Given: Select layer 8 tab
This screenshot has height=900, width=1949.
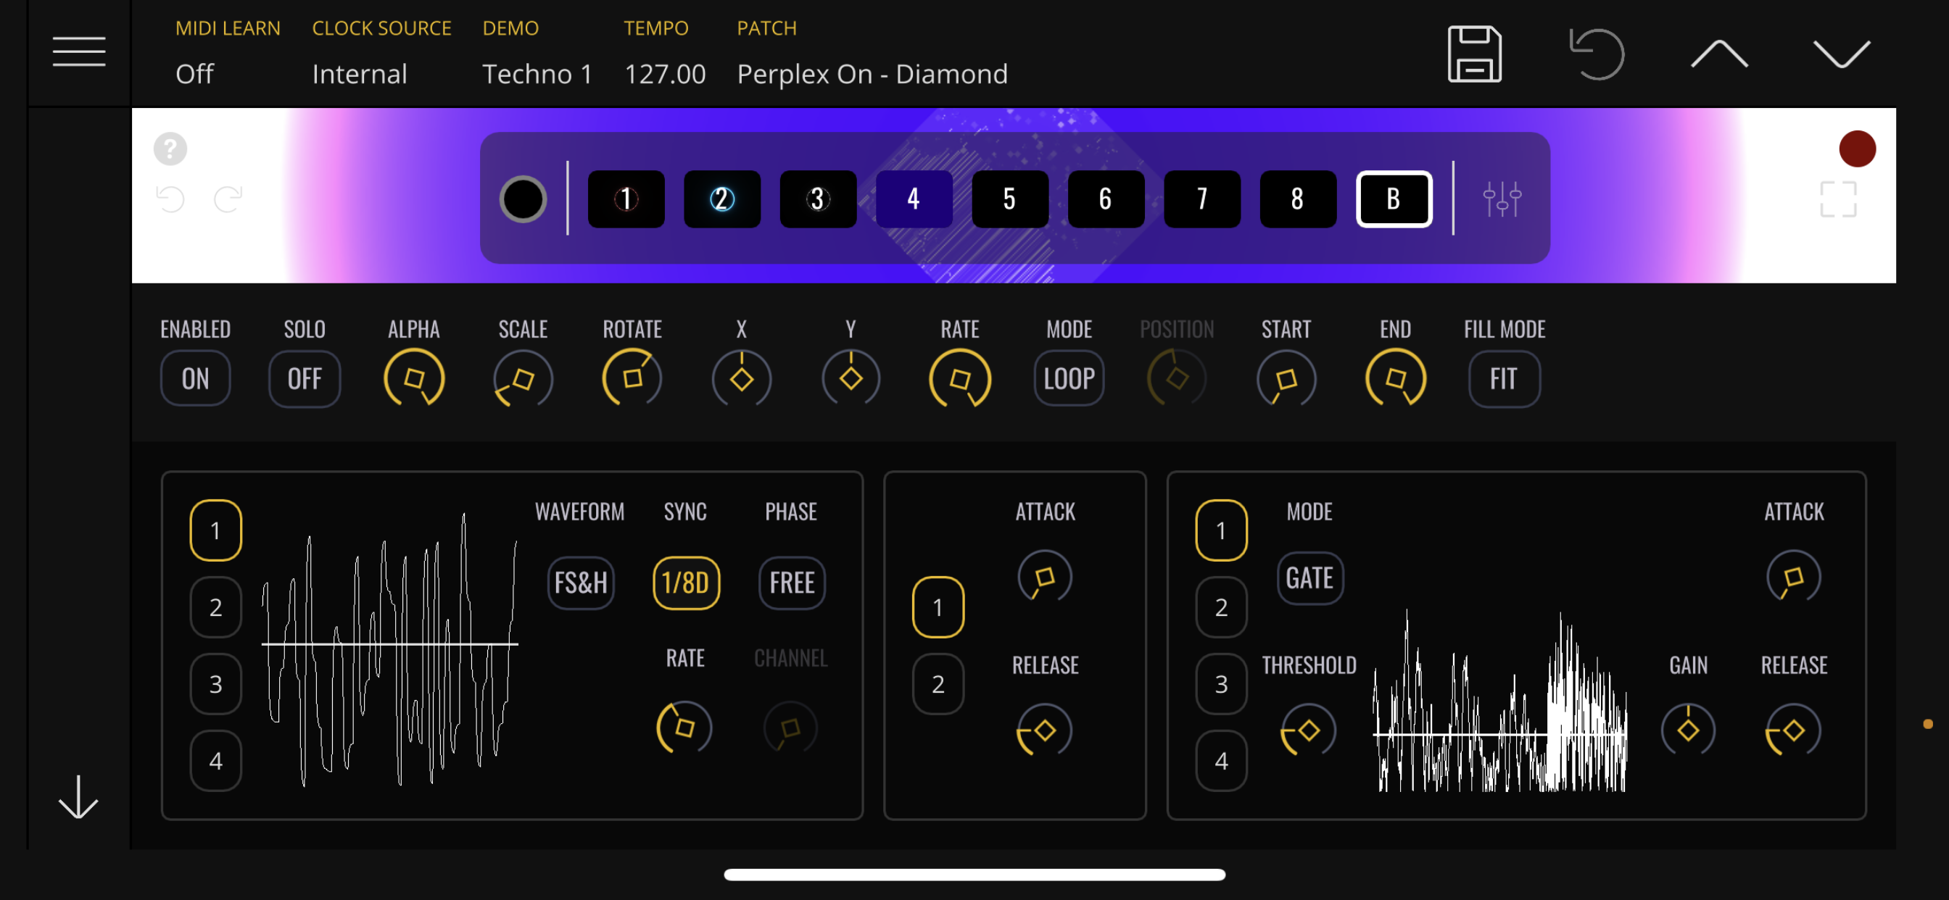Looking at the screenshot, I should click(x=1298, y=199).
